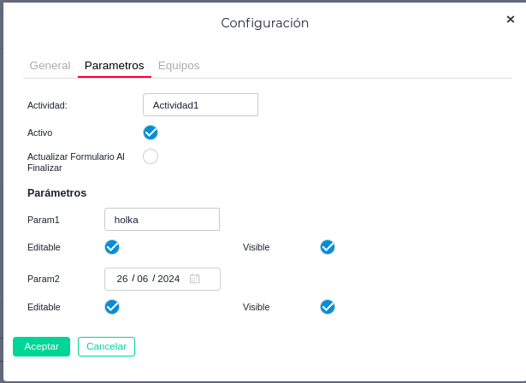Uncheck Visible for Param1
Image resolution: width=526 pixels, height=383 pixels.
point(328,247)
